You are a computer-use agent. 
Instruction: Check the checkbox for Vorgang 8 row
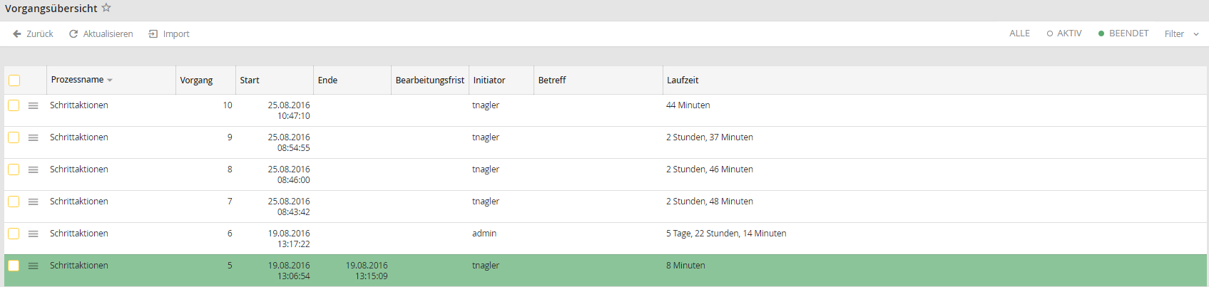point(14,169)
